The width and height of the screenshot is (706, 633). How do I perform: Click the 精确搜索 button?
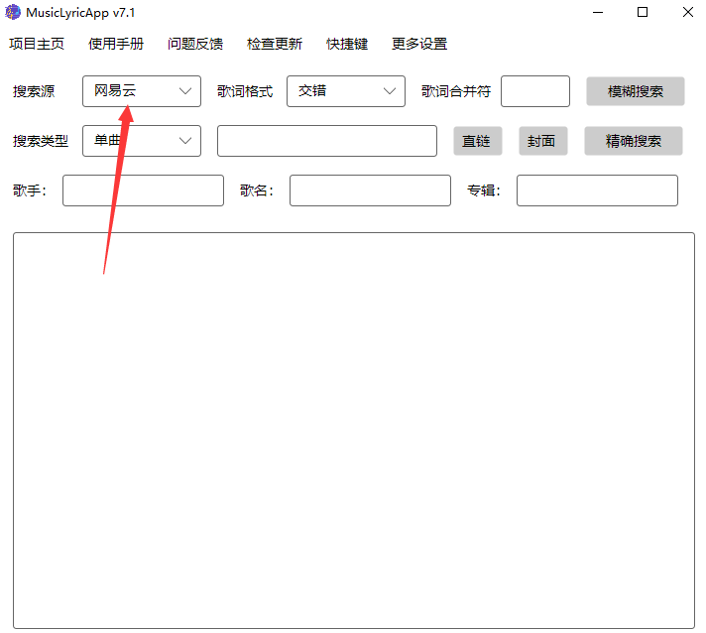click(x=634, y=141)
